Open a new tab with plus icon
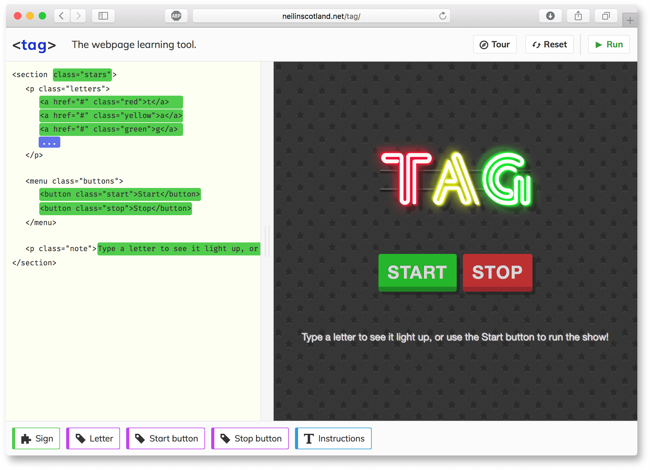The image size is (650, 470). click(x=630, y=21)
